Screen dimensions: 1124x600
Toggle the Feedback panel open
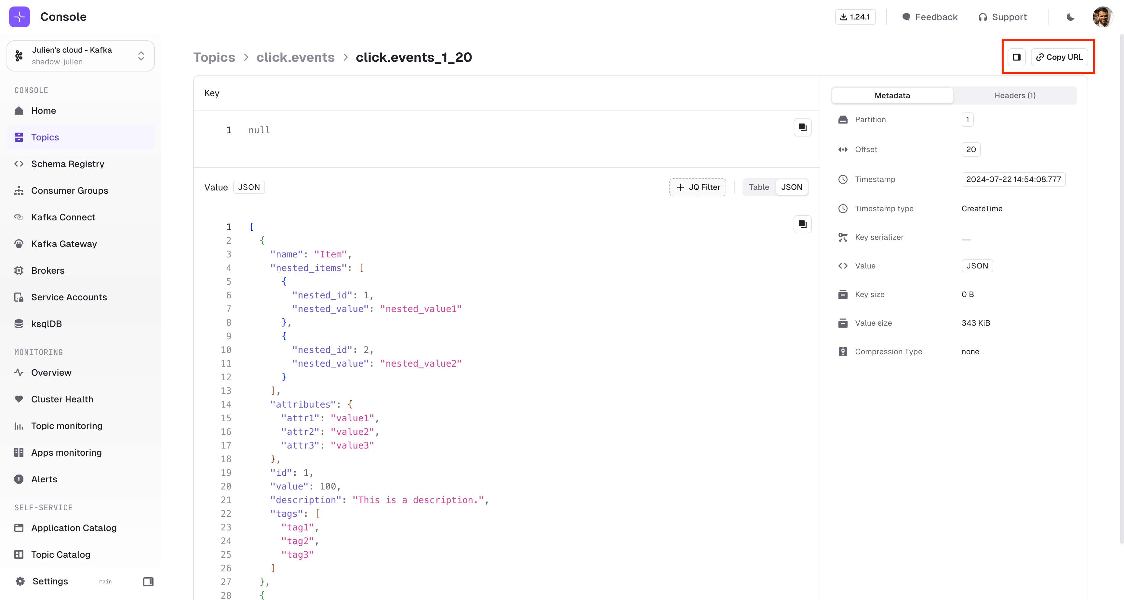pos(930,16)
